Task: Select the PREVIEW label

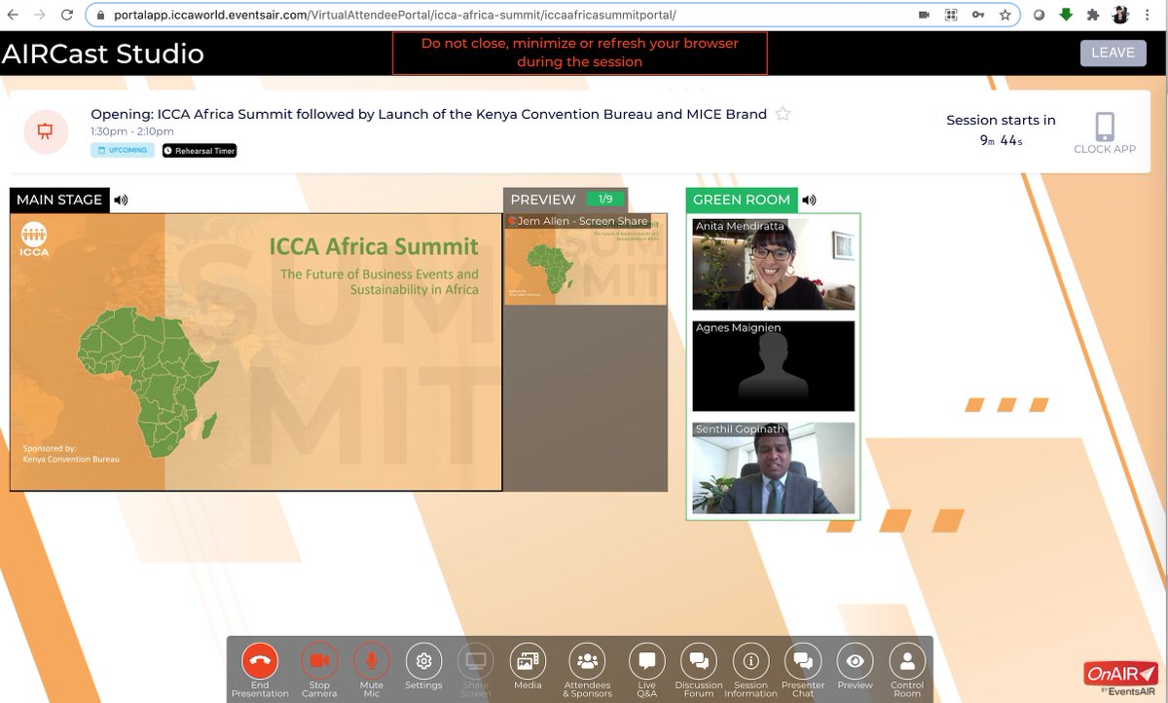Action: 543,200
